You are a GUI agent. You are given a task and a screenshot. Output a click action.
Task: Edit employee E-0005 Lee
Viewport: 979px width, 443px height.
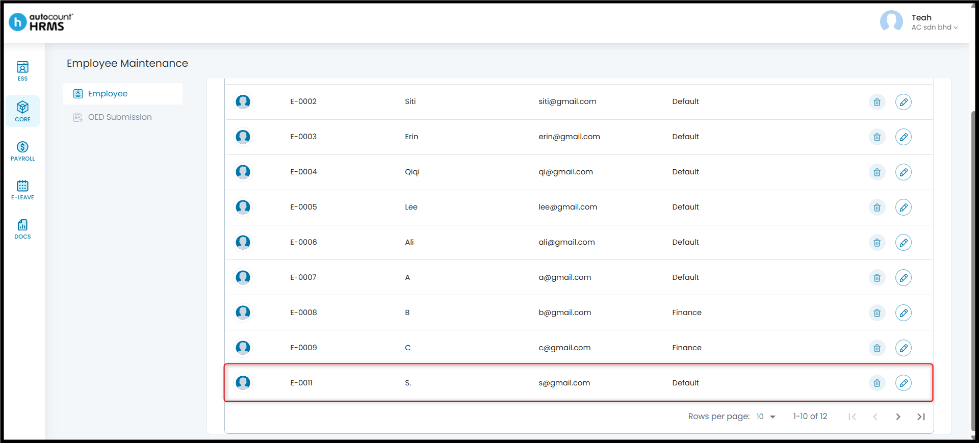pos(904,207)
